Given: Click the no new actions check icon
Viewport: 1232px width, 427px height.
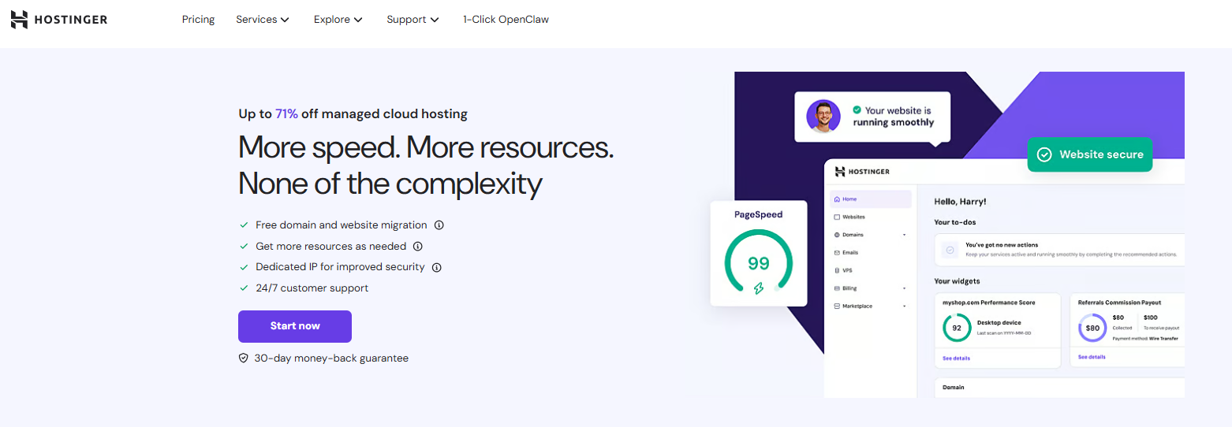Looking at the screenshot, I should pos(950,250).
